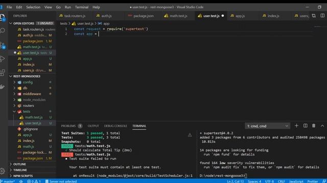Switch to the index.js editor tab
The image size is (327, 183).
click(x=273, y=16)
